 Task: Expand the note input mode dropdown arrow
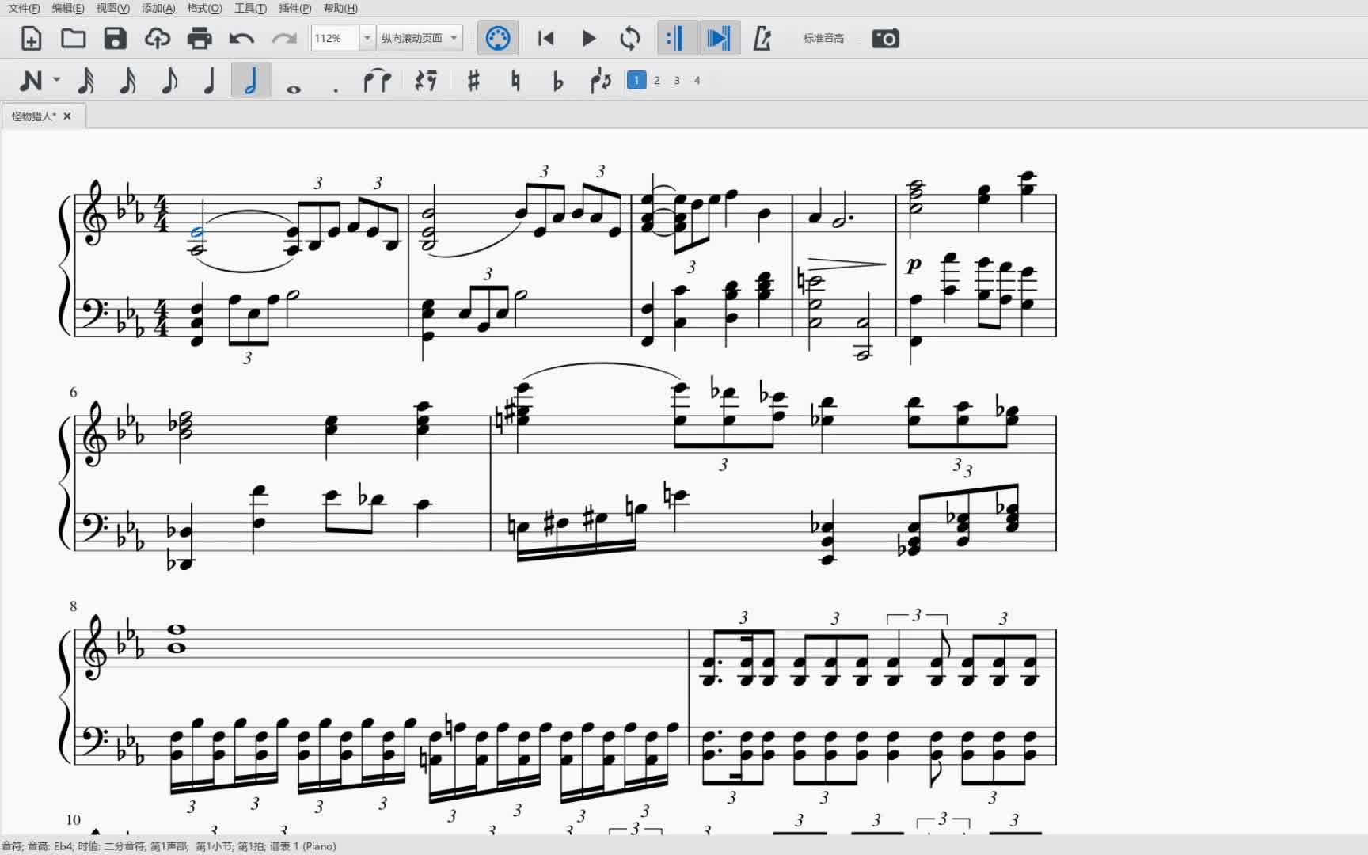point(56,80)
